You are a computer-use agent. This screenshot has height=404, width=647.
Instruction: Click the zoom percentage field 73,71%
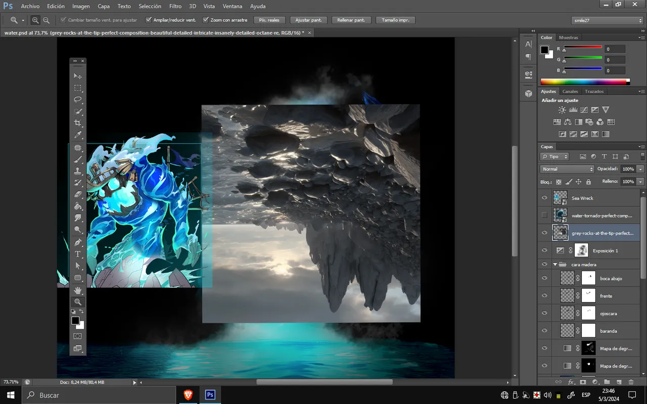(12, 382)
